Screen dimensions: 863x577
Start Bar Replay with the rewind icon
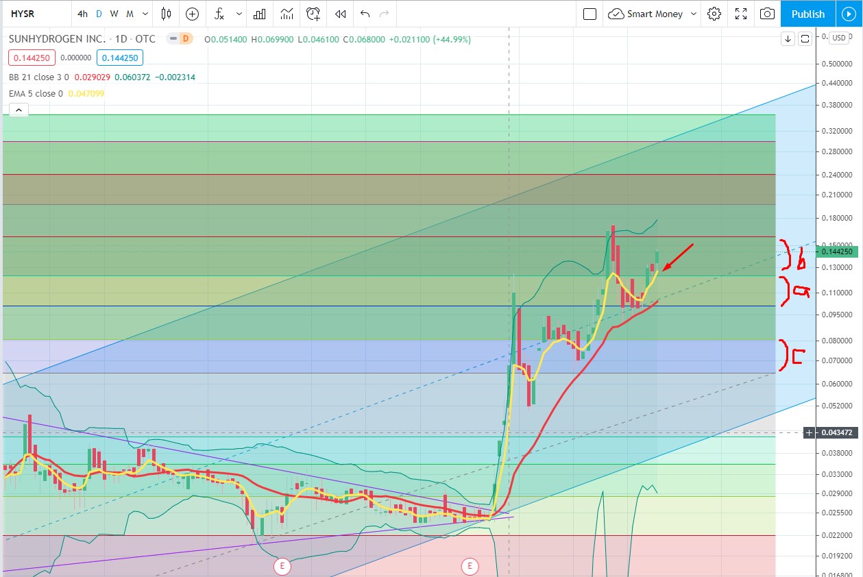pos(340,14)
